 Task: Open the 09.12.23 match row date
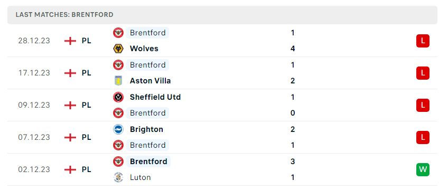(x=34, y=105)
